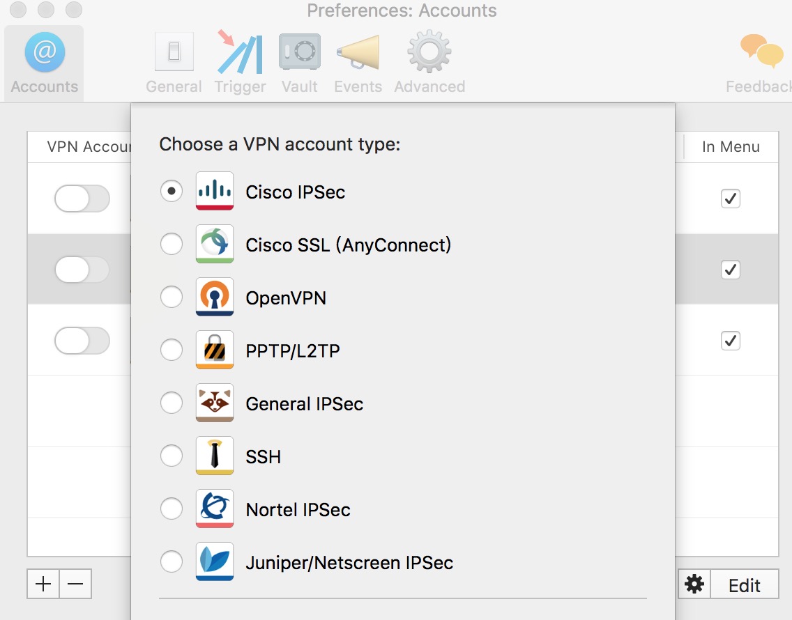Open the Events megaphone pane
Image resolution: width=792 pixels, height=620 pixels.
(358, 63)
